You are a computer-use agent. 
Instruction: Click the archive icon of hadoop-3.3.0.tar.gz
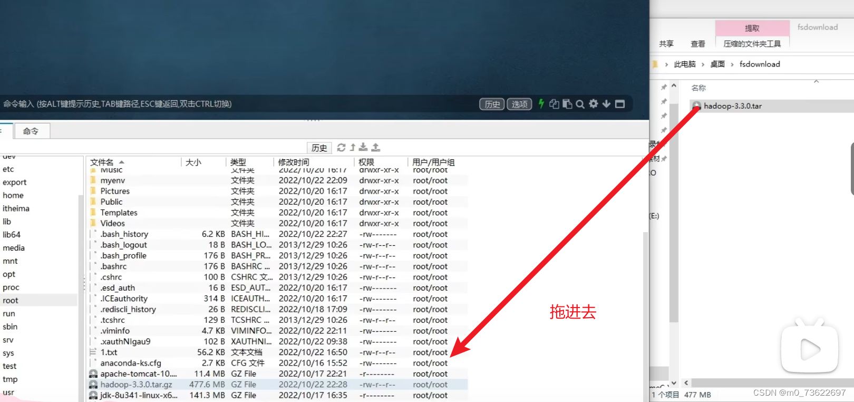tap(93, 385)
